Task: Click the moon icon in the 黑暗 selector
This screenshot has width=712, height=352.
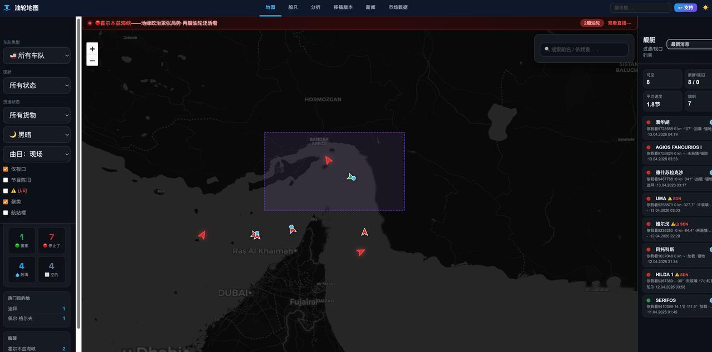Action: (x=12, y=134)
